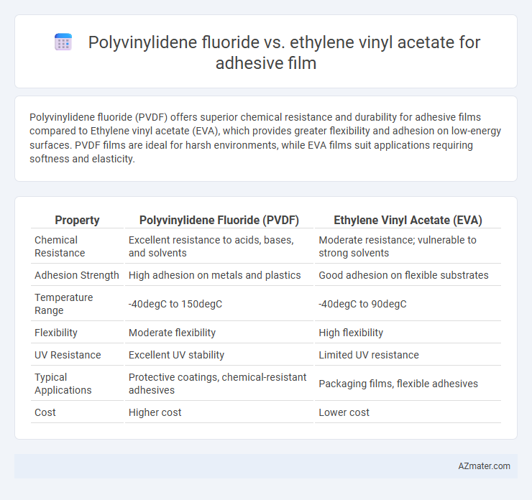Click the title 'Polyvinylidene fluoride vs. ethylene vinyl acetate'

pos(284,52)
